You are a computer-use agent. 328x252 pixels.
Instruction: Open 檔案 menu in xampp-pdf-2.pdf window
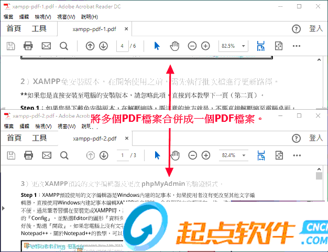[9, 126]
